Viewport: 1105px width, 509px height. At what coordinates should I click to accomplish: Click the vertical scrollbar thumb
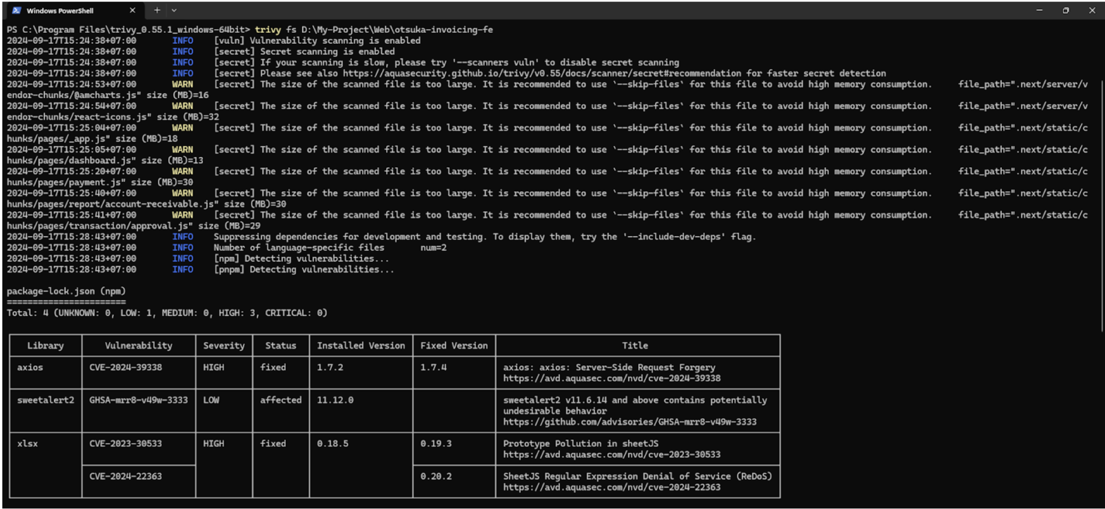coord(1102,206)
